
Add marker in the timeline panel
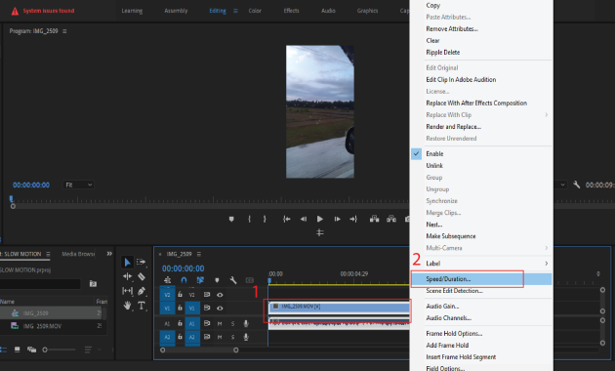[x=217, y=280]
